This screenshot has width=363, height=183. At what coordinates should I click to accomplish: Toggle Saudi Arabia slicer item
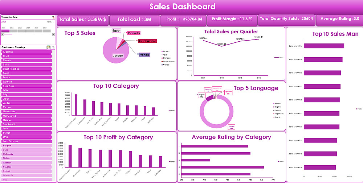click(x=26, y=124)
